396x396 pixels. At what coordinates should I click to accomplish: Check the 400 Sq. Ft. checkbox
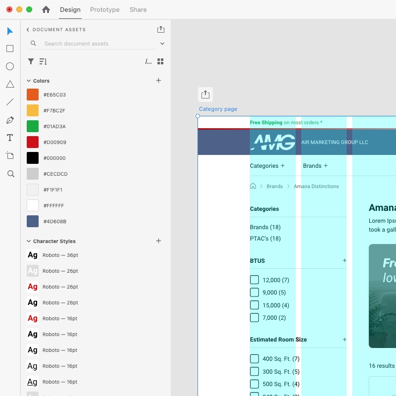pos(254,358)
